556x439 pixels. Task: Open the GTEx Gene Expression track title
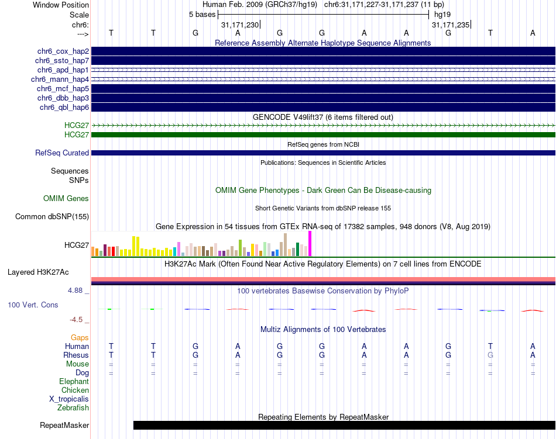click(x=323, y=227)
